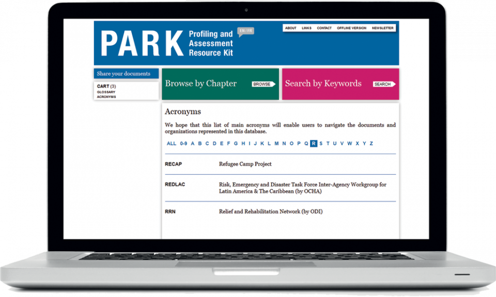Filter acronyms by 0-9

[183, 144]
